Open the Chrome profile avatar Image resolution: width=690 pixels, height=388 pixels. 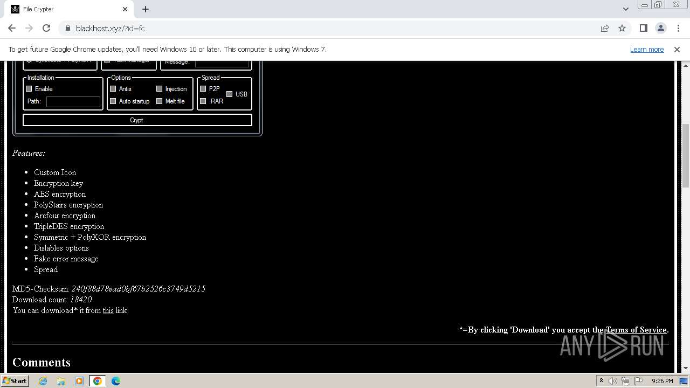(x=660, y=28)
